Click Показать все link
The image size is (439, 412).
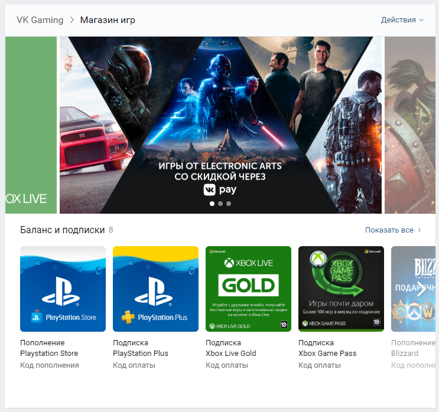[x=389, y=230]
